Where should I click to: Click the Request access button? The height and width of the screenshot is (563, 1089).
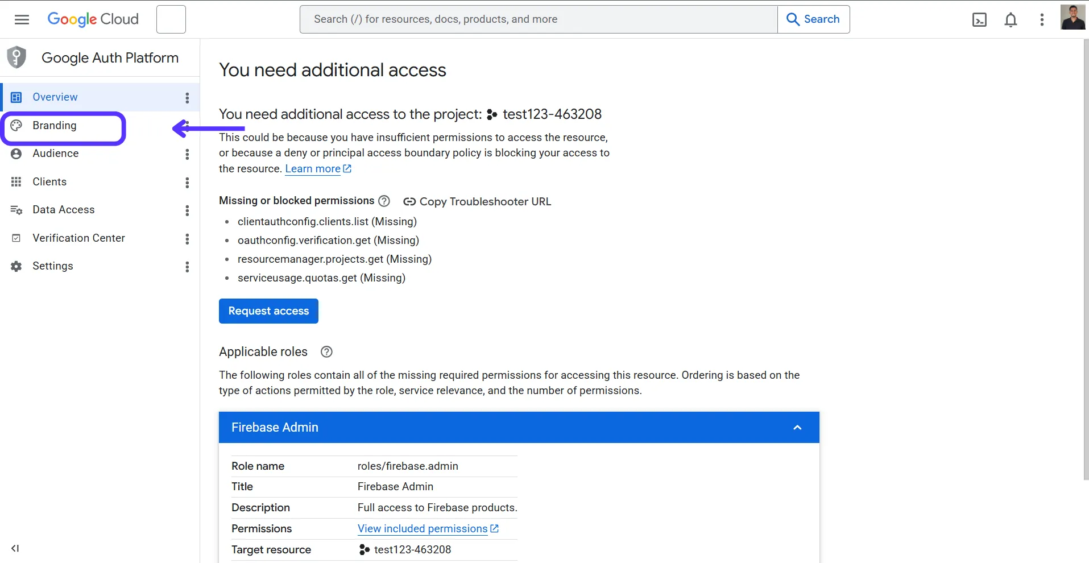tap(268, 311)
